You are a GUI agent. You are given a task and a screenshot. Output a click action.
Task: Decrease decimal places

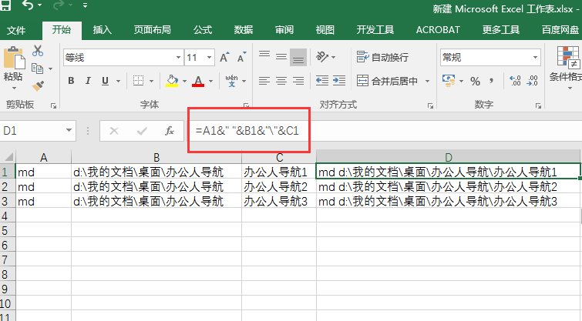532,81
